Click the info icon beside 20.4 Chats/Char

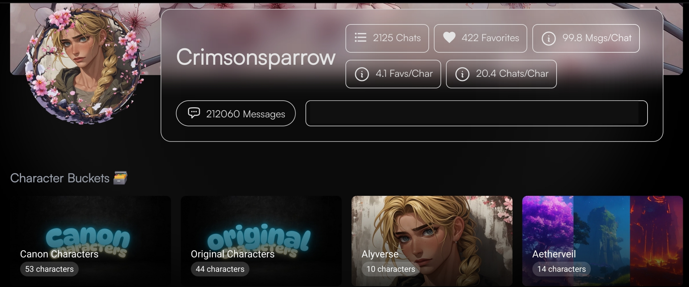(x=462, y=74)
